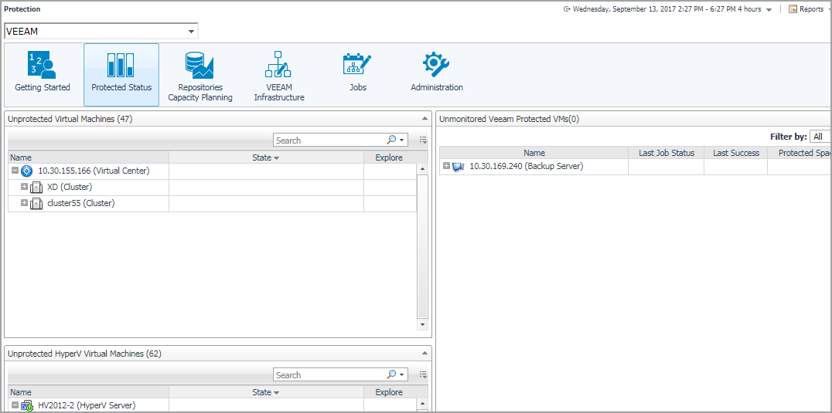
Task: Open search options arrow in Unprotected Virtual Machines
Action: pos(402,140)
